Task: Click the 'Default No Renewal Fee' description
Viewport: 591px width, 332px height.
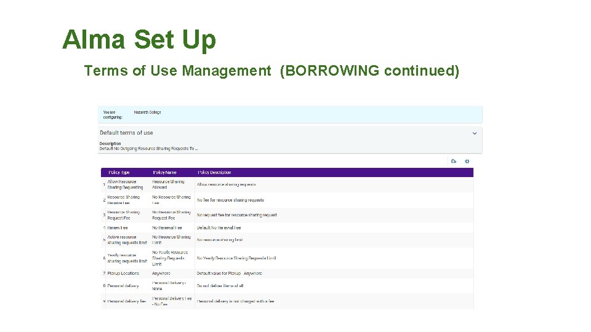Action: [x=219, y=227]
